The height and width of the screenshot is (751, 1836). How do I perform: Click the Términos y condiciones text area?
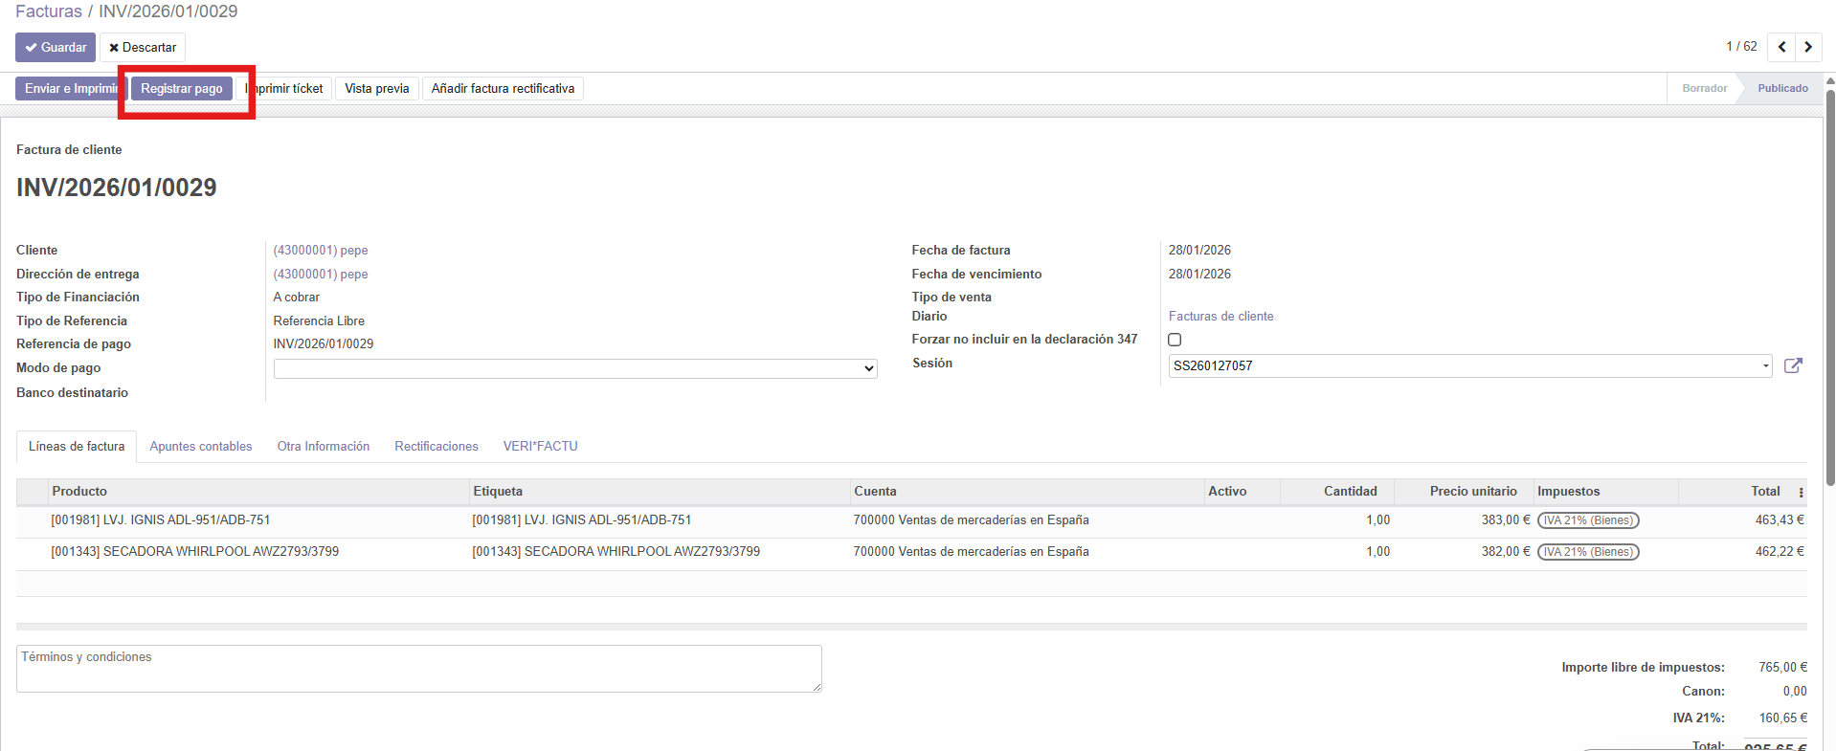[x=418, y=668]
